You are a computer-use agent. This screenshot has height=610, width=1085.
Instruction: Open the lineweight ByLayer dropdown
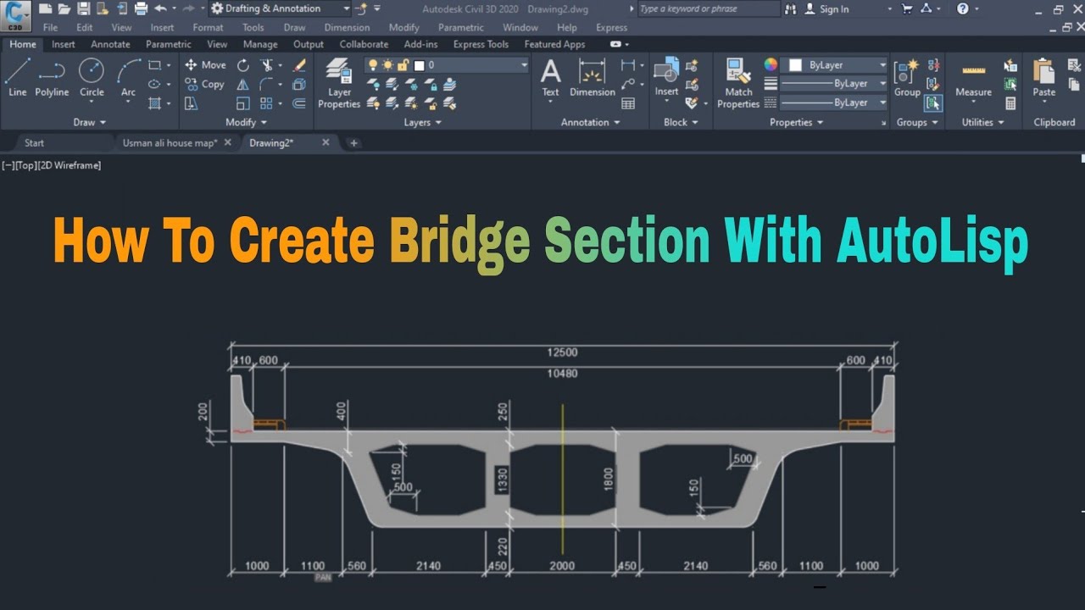click(833, 84)
